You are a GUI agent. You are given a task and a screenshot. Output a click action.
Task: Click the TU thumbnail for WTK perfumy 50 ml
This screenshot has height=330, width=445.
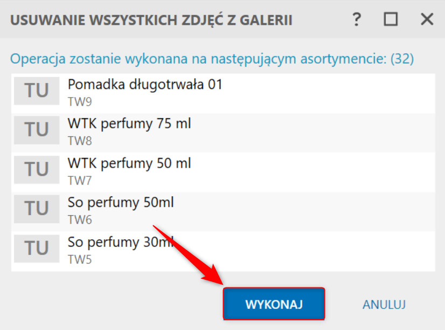37,169
